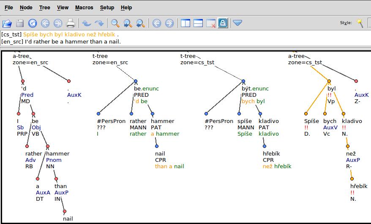Select the 'be.enunc' PRED node circle
This screenshot has height=224, width=371.
[x=136, y=81]
